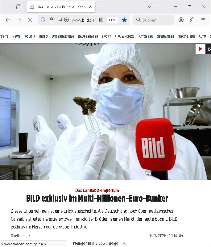Viewport: 211px width, 247px height.
Task: View site security padlock info
Action: (51, 20)
